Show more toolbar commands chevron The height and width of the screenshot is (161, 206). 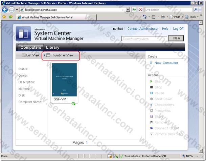pyautogui.click(x=201, y=16)
